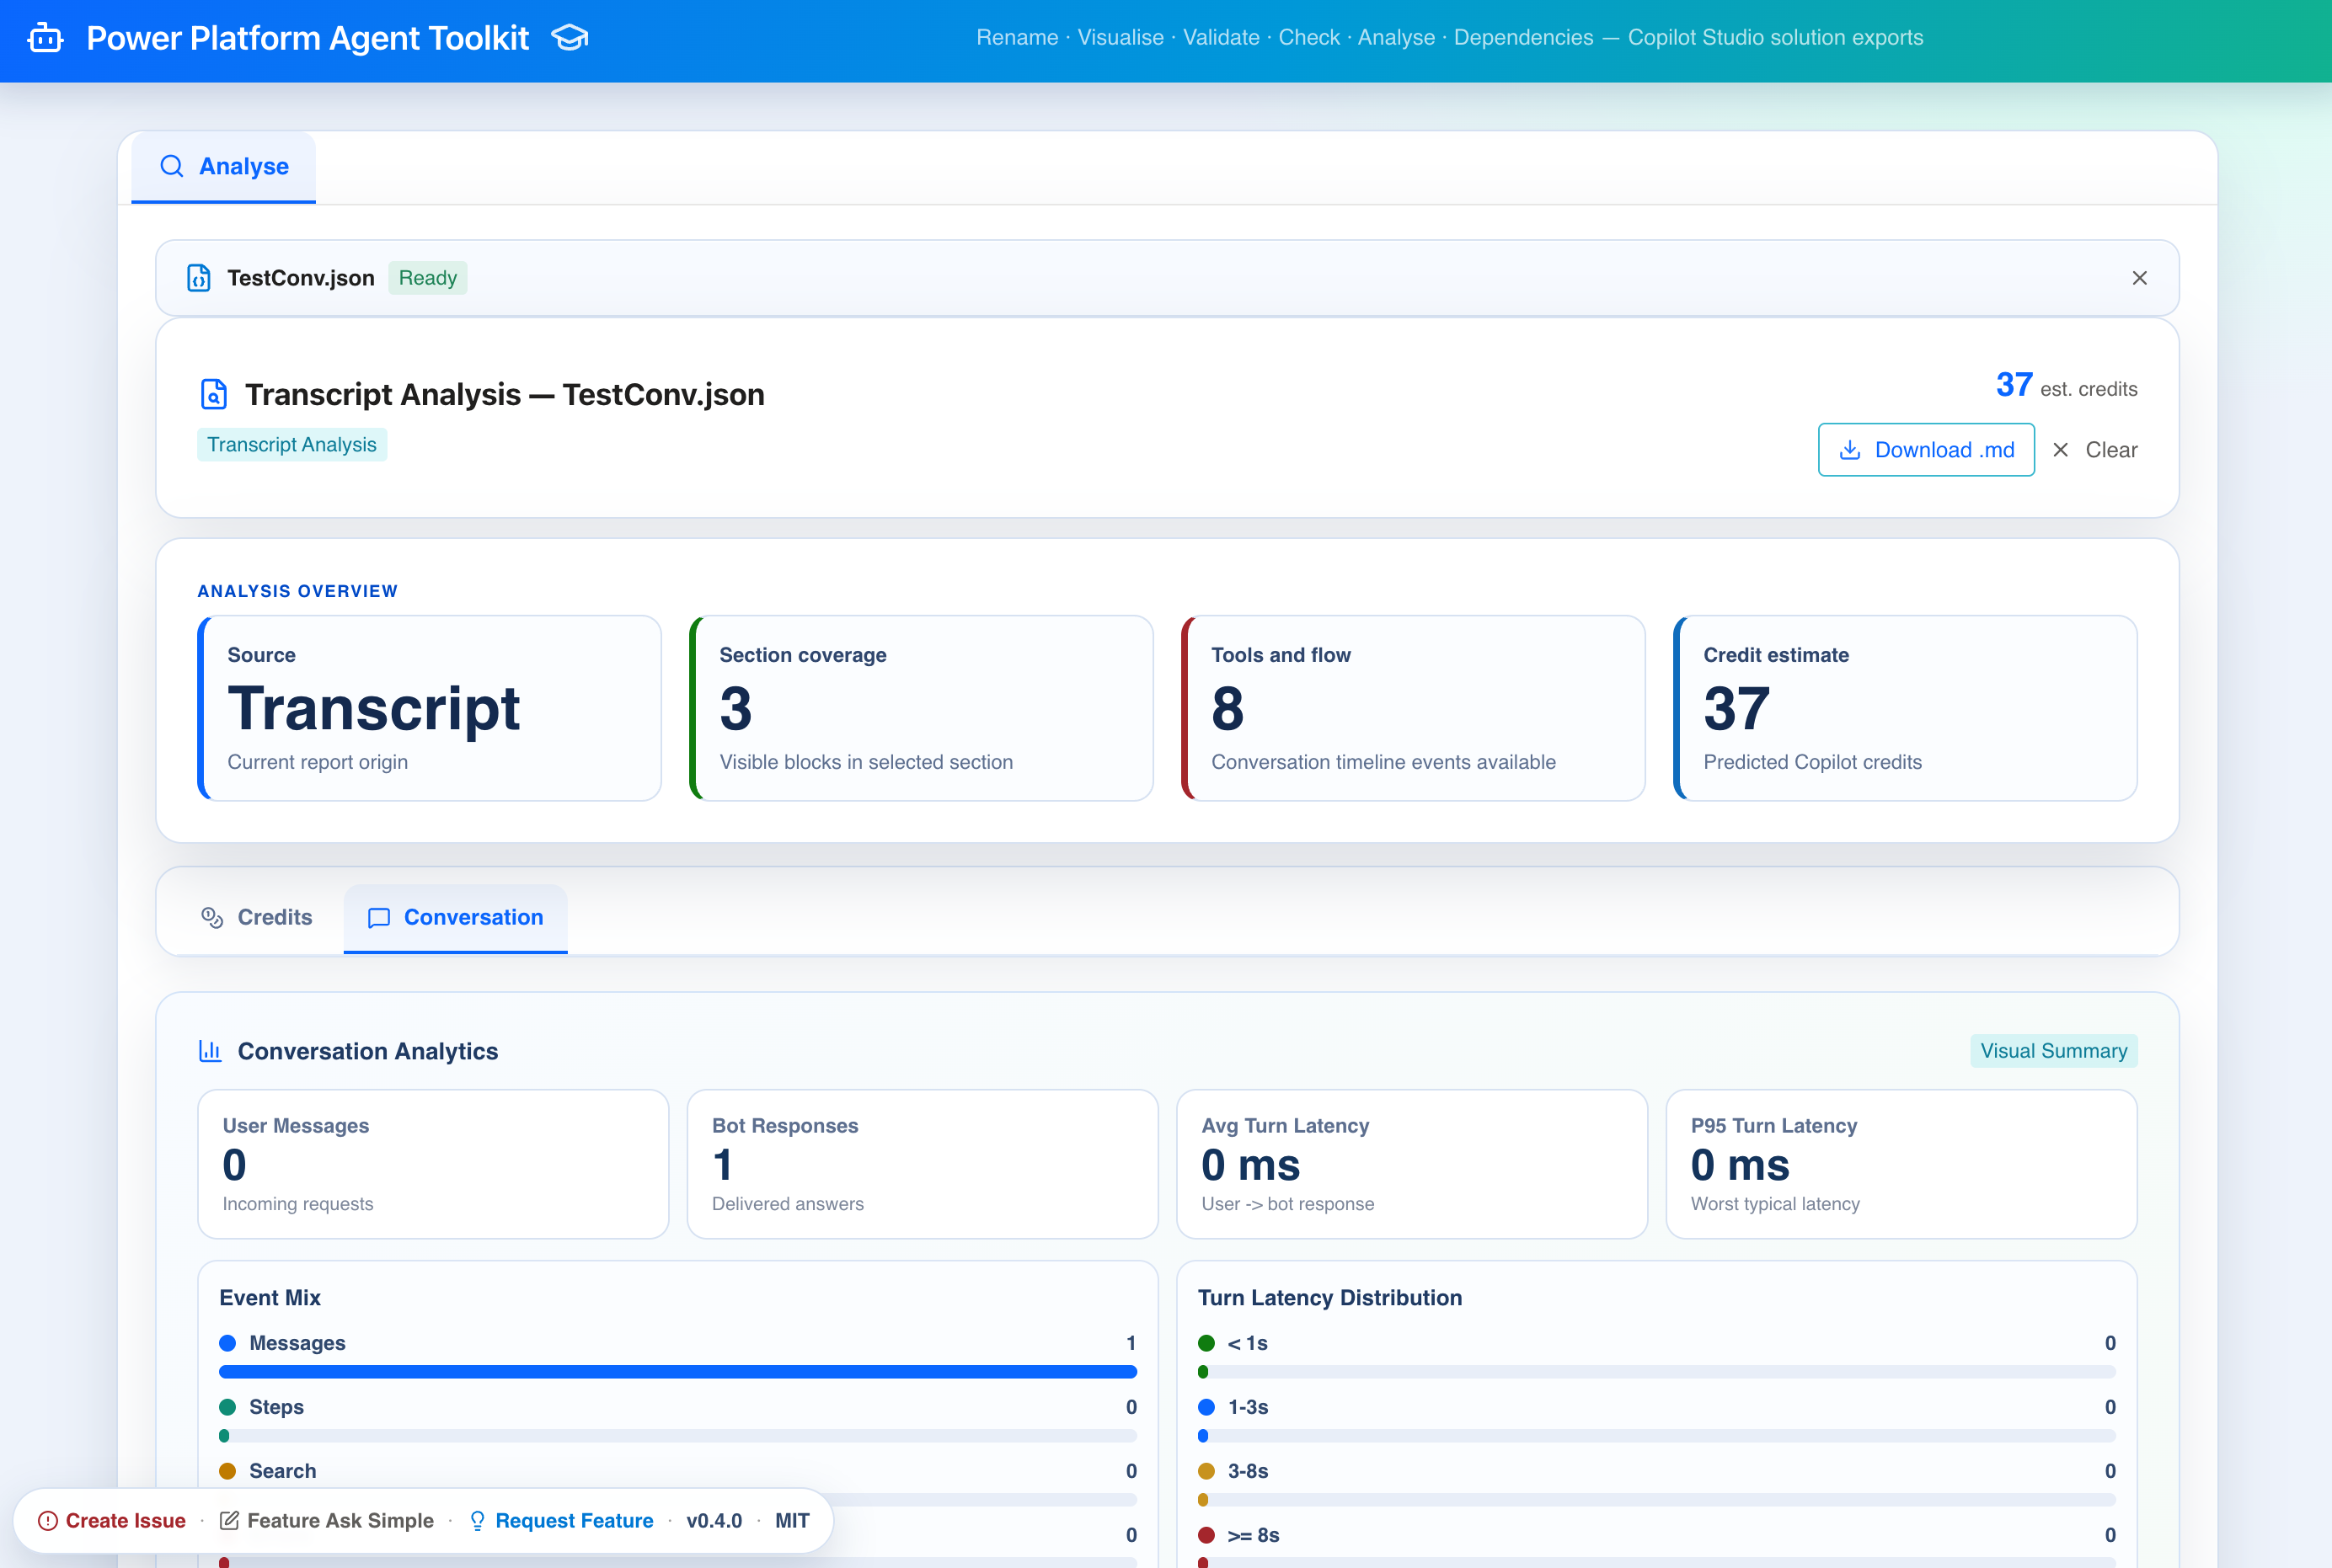Click the graduation cap icon beside title

pos(570,38)
